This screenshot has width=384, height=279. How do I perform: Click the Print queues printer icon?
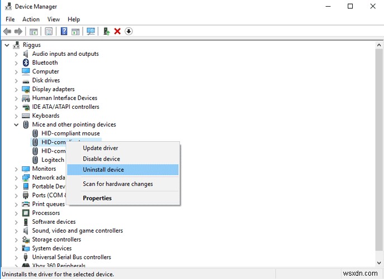coord(26,204)
